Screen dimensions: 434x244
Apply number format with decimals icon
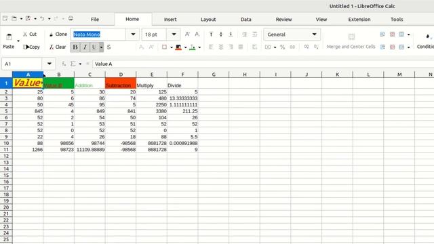tap(292, 47)
